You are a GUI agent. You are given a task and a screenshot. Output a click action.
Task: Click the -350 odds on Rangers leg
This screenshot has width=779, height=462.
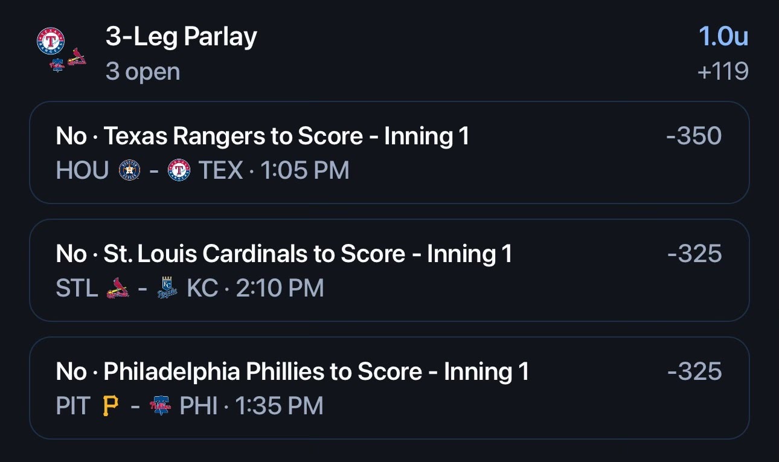(694, 136)
